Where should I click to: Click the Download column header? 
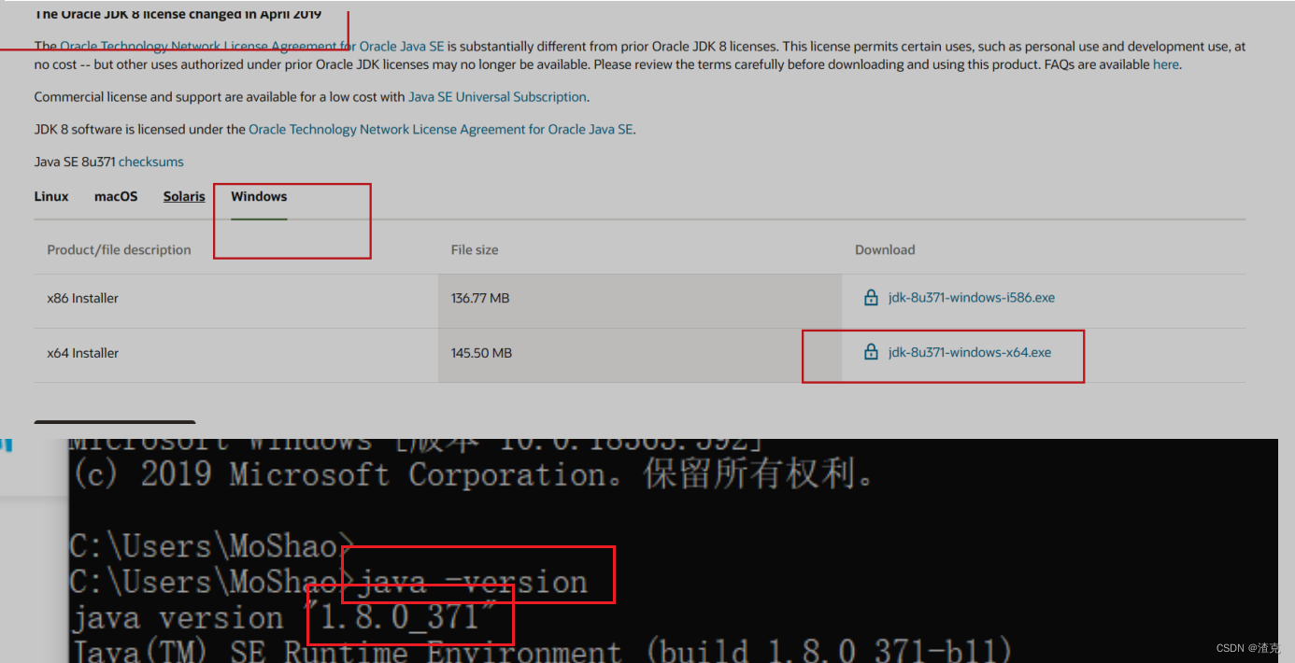coord(884,249)
